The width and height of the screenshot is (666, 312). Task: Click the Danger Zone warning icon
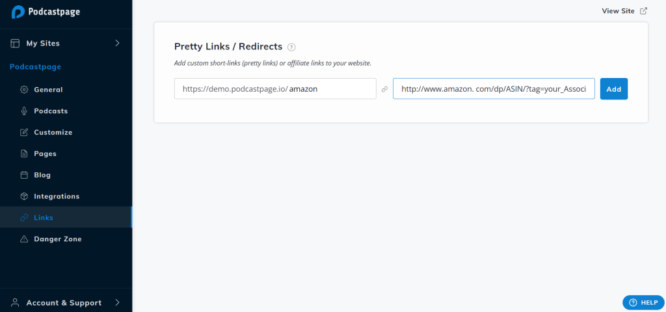[24, 239]
